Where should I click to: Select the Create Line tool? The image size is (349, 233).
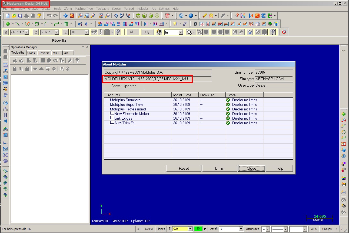(18, 24)
